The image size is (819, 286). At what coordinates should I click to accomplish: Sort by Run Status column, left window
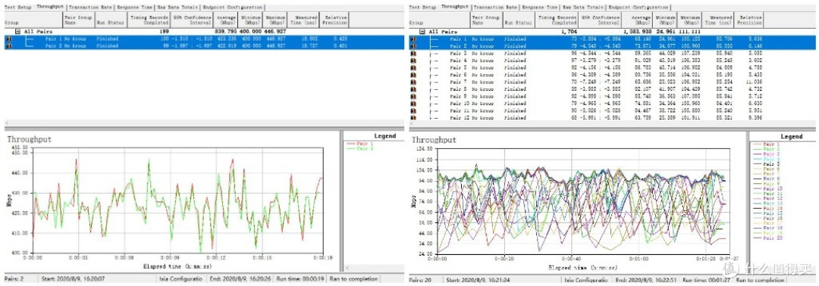click(x=110, y=20)
